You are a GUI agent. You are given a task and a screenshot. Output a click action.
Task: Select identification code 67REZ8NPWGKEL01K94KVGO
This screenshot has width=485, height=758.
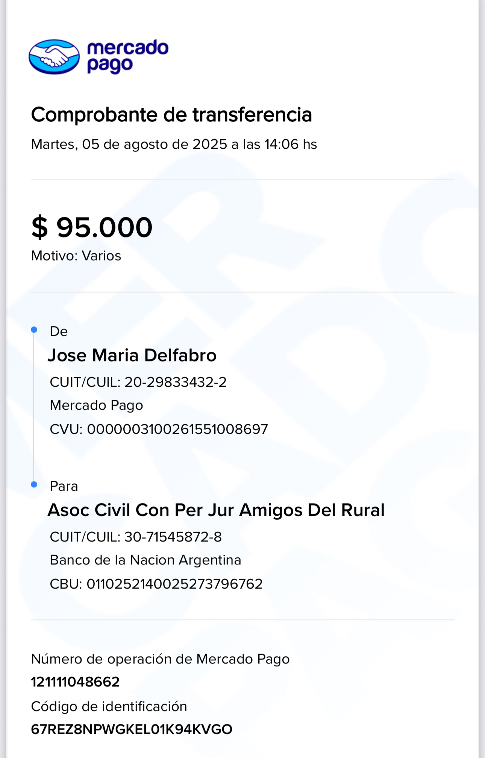pyautogui.click(x=132, y=729)
